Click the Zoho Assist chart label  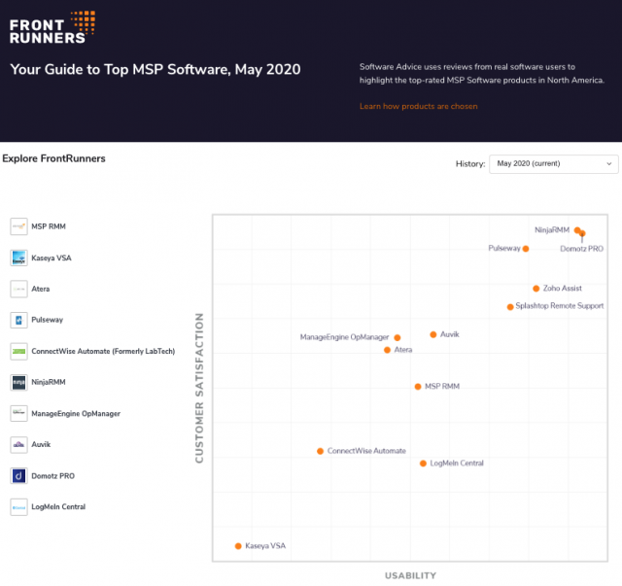562,288
